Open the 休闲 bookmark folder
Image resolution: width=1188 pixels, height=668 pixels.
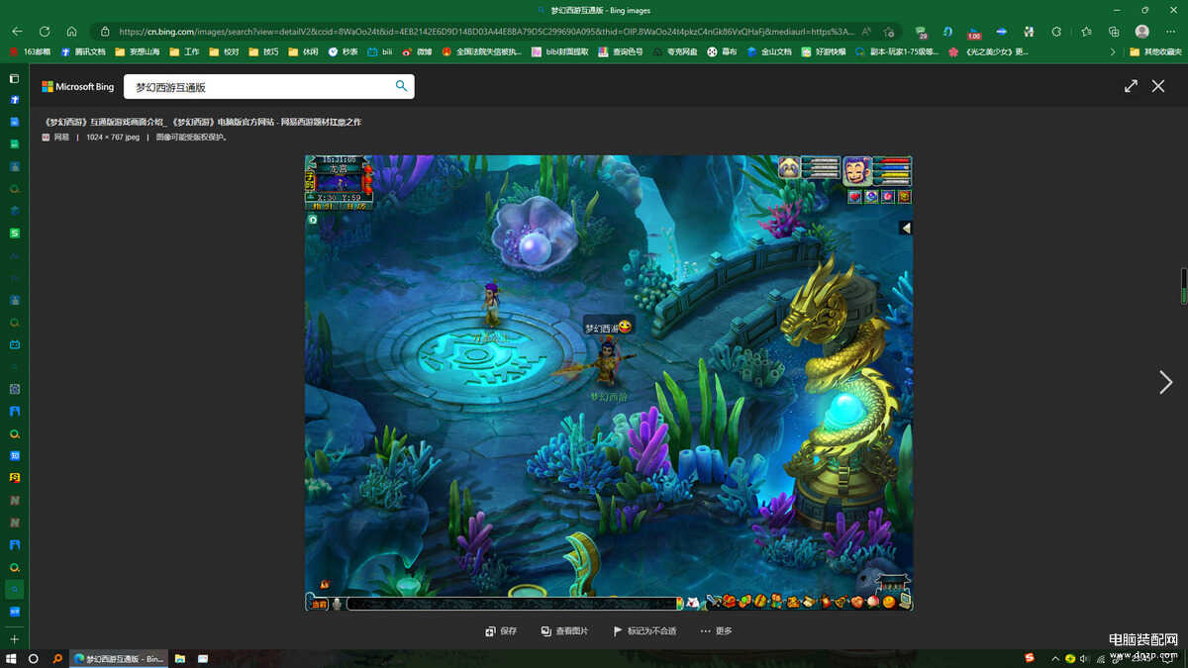point(303,51)
